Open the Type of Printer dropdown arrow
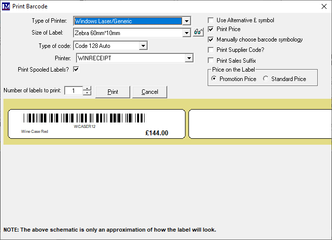The image size is (332, 240). pos(186,21)
